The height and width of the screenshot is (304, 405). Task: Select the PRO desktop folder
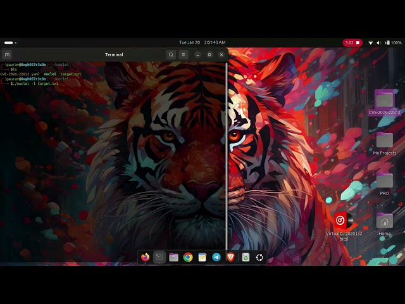[x=384, y=184]
